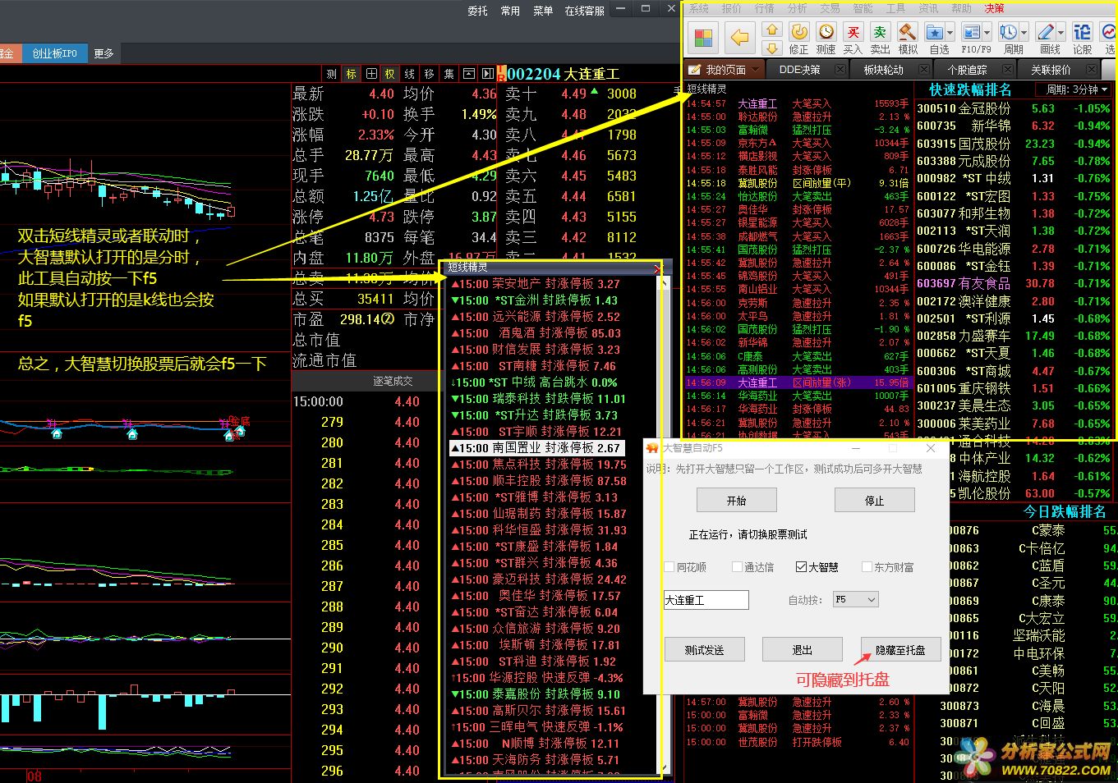1118x783 pixels.
Task: Click the 买入 buy icon
Action: click(853, 32)
